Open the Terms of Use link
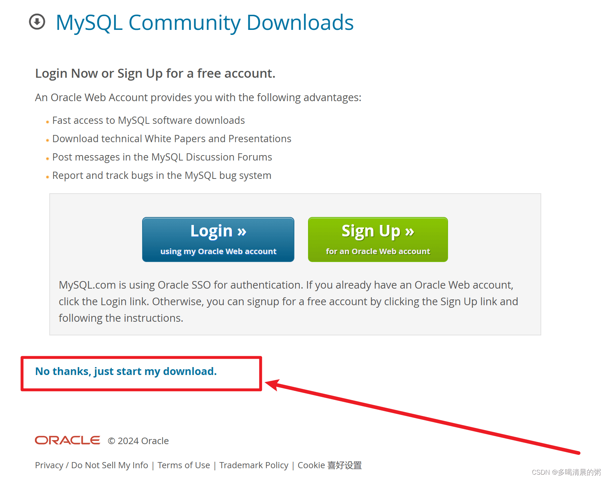The image size is (606, 479). (x=184, y=465)
